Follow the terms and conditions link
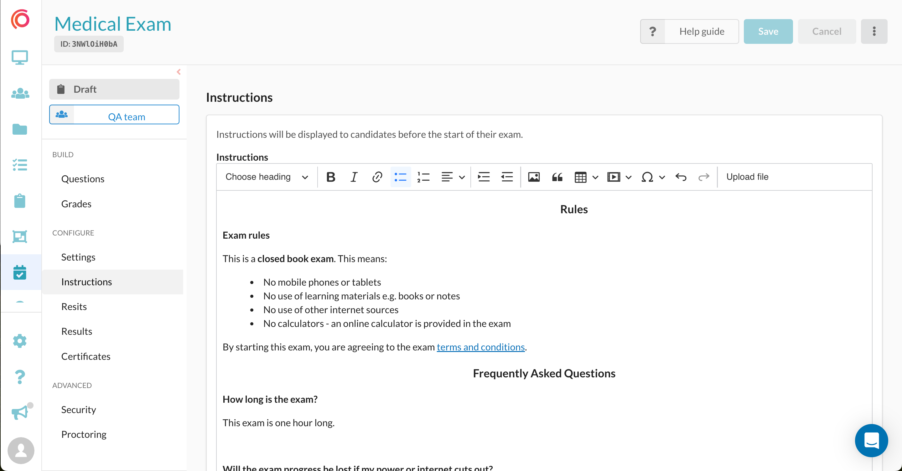This screenshot has height=471, width=902. point(480,347)
